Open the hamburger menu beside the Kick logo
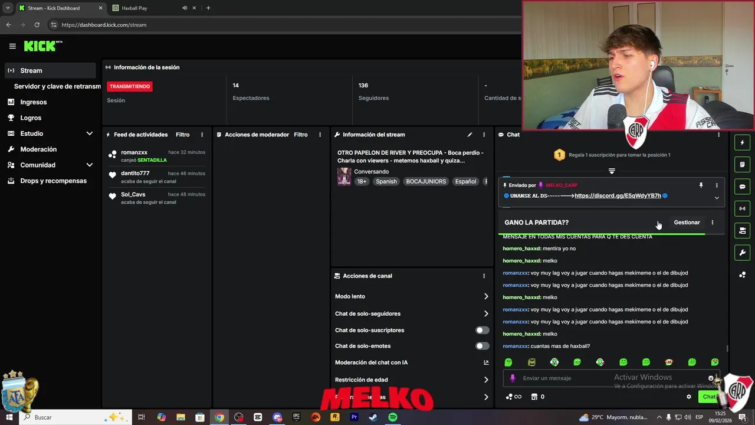 12,46
